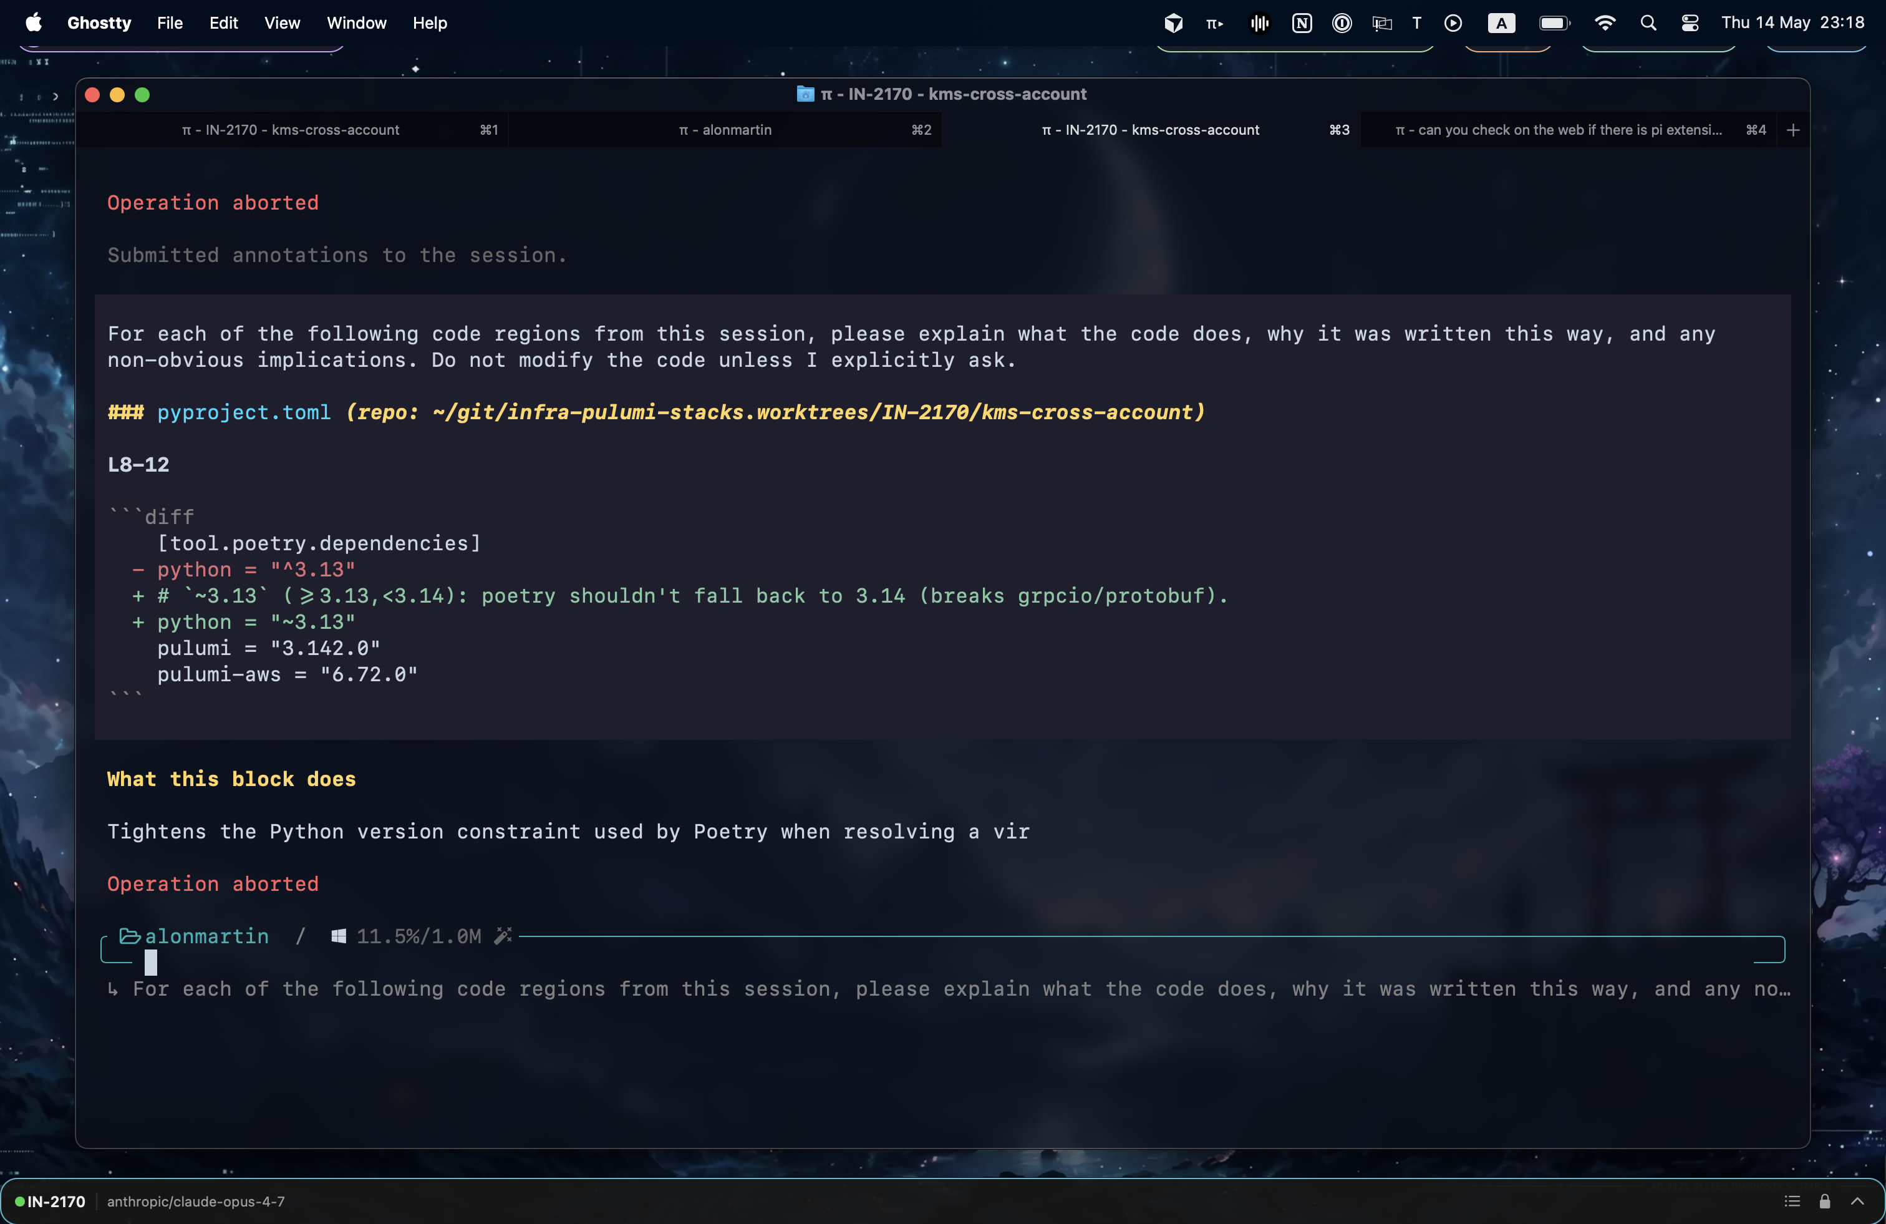Click the 11.5%/1.0M context usage
The width and height of the screenshot is (1886, 1224).
coord(418,936)
